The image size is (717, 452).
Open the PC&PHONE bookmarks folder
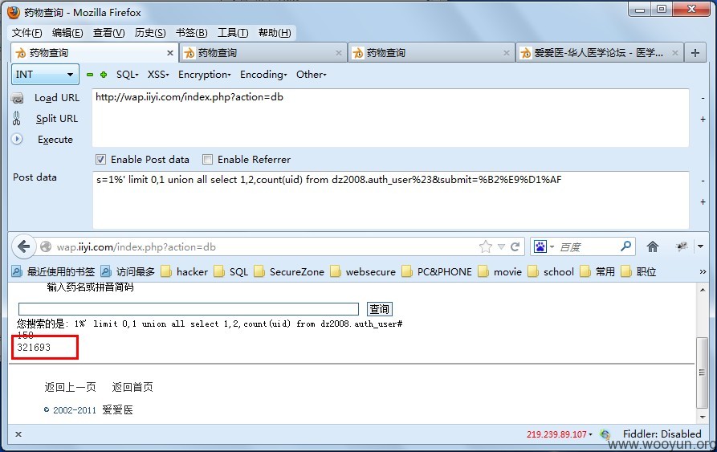point(437,272)
